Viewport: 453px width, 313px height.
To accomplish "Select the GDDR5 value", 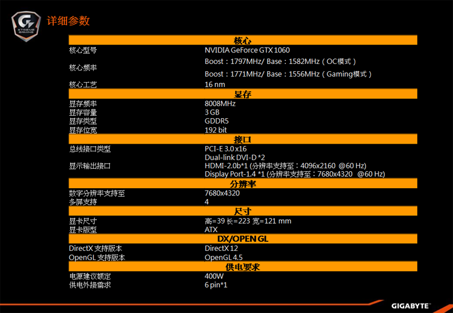I will (x=217, y=121).
